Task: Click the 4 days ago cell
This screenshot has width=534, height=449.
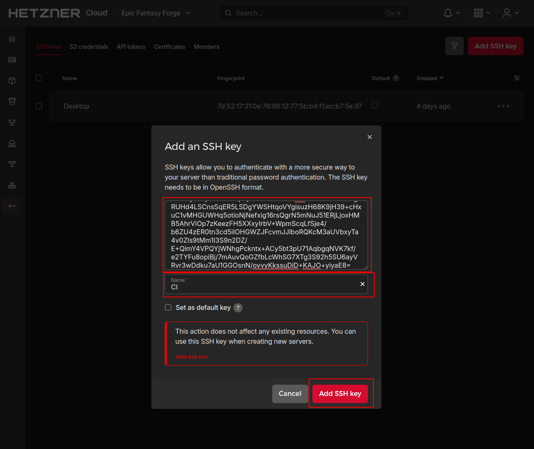Action: pyautogui.click(x=433, y=106)
